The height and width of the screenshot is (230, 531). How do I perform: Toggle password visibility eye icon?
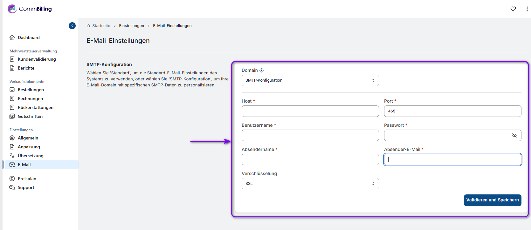[x=514, y=135]
